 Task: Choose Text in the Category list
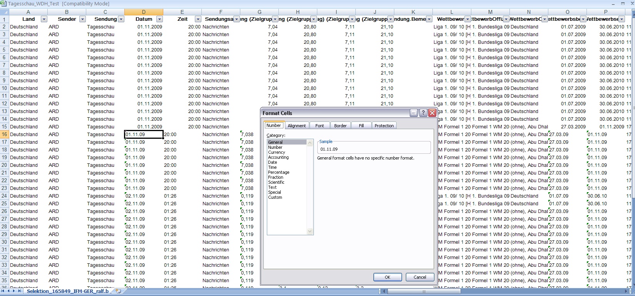point(287,187)
